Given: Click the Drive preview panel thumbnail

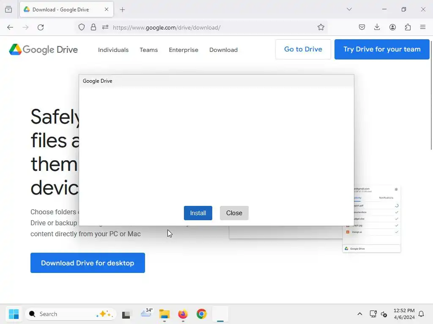Looking at the screenshot, I should [371, 219].
